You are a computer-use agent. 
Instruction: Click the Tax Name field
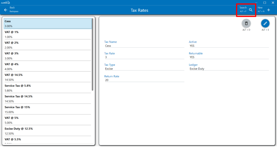(x=144, y=46)
